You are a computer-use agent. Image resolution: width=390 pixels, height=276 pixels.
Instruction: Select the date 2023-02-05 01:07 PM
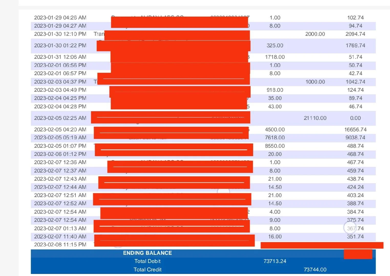click(x=60, y=146)
